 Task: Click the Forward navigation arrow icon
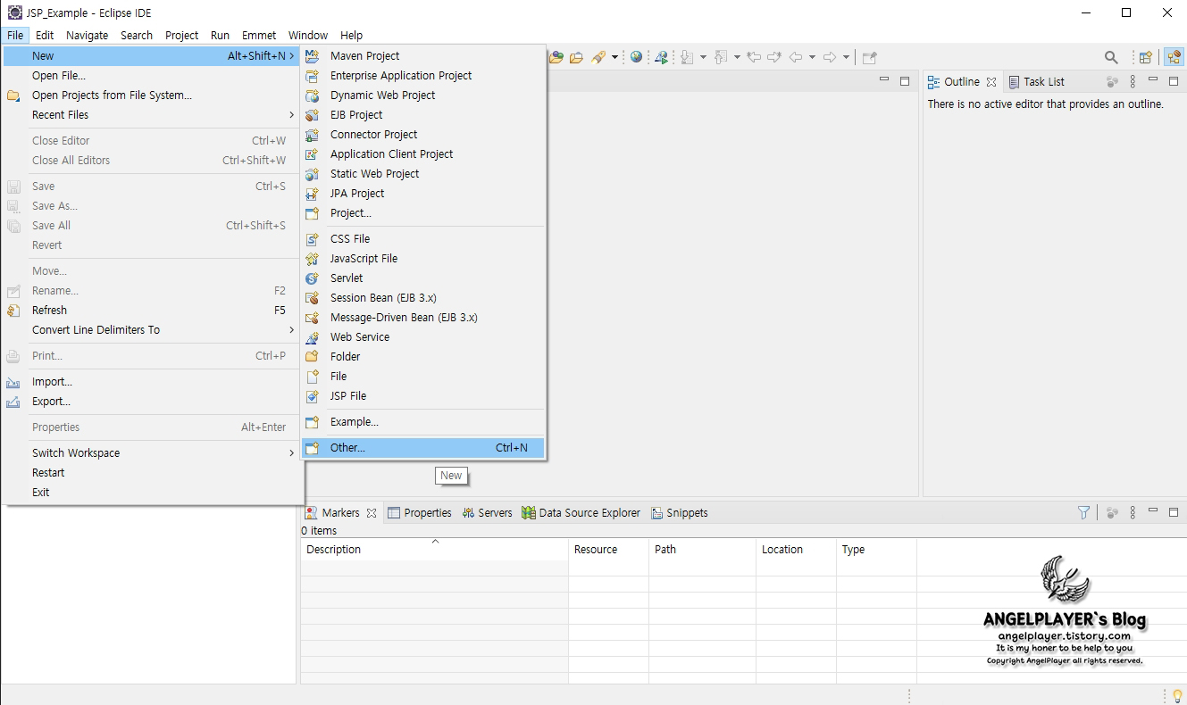(x=830, y=57)
